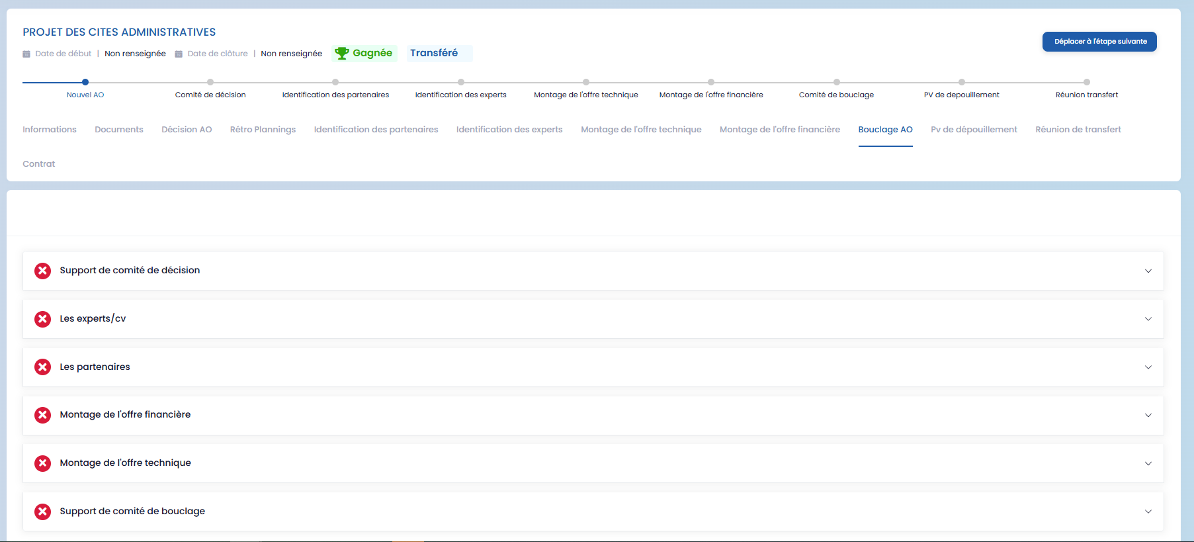Viewport: 1194px width, 542px height.
Task: Click the red X status icon for Les experts/cv
Action: [43, 319]
